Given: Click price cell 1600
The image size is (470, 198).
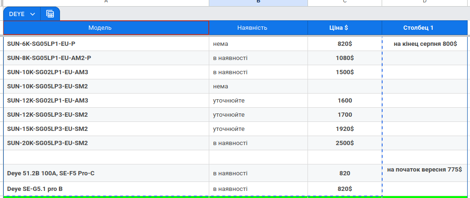Looking at the screenshot, I should [x=345, y=101].
